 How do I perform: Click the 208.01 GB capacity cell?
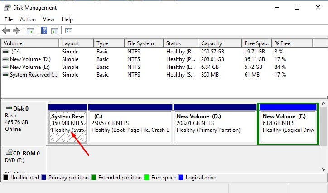[212, 59]
